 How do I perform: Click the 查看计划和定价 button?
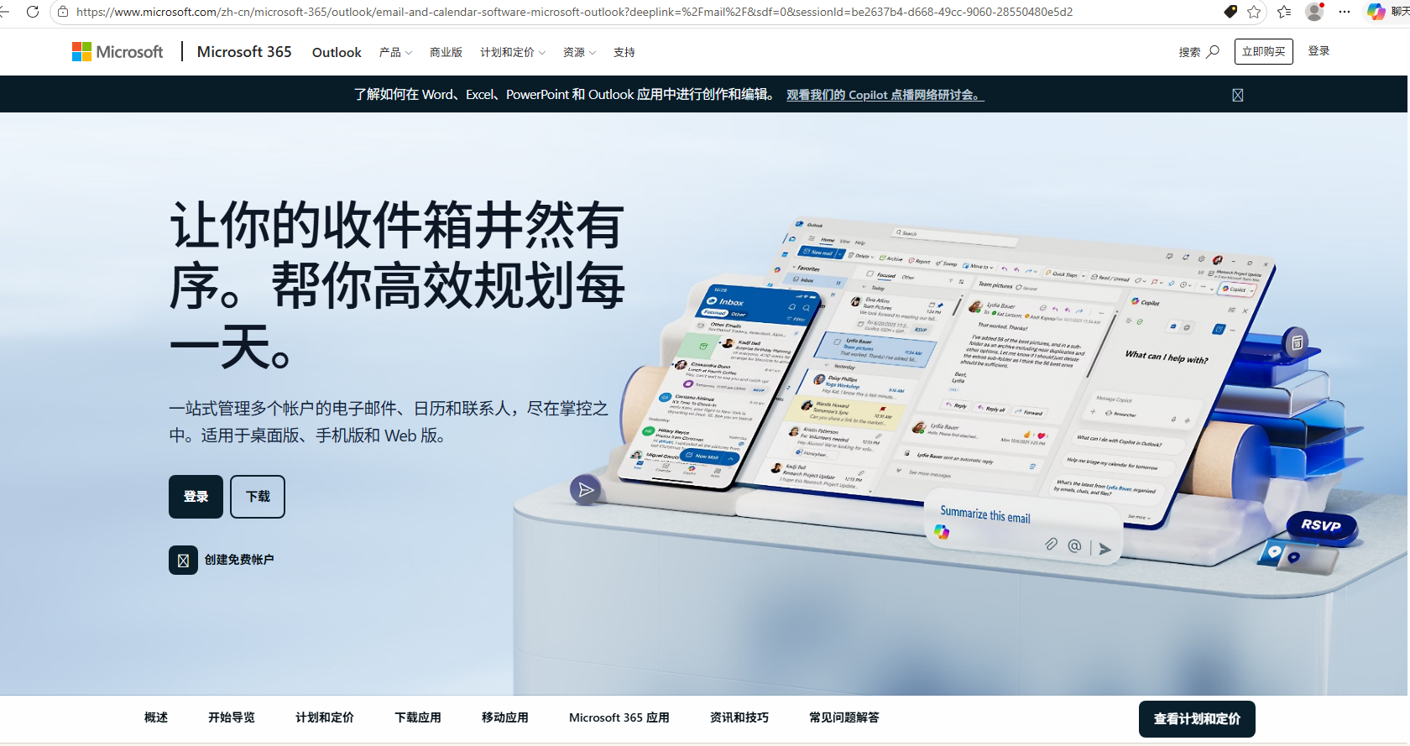click(x=1197, y=719)
